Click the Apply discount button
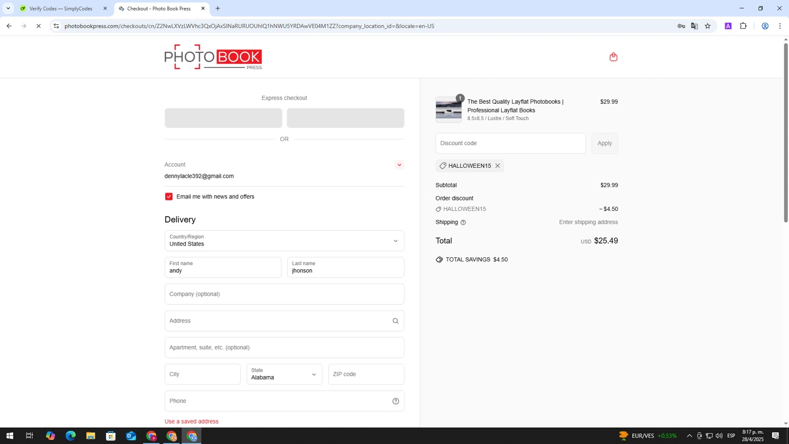The width and height of the screenshot is (789, 444). [604, 143]
